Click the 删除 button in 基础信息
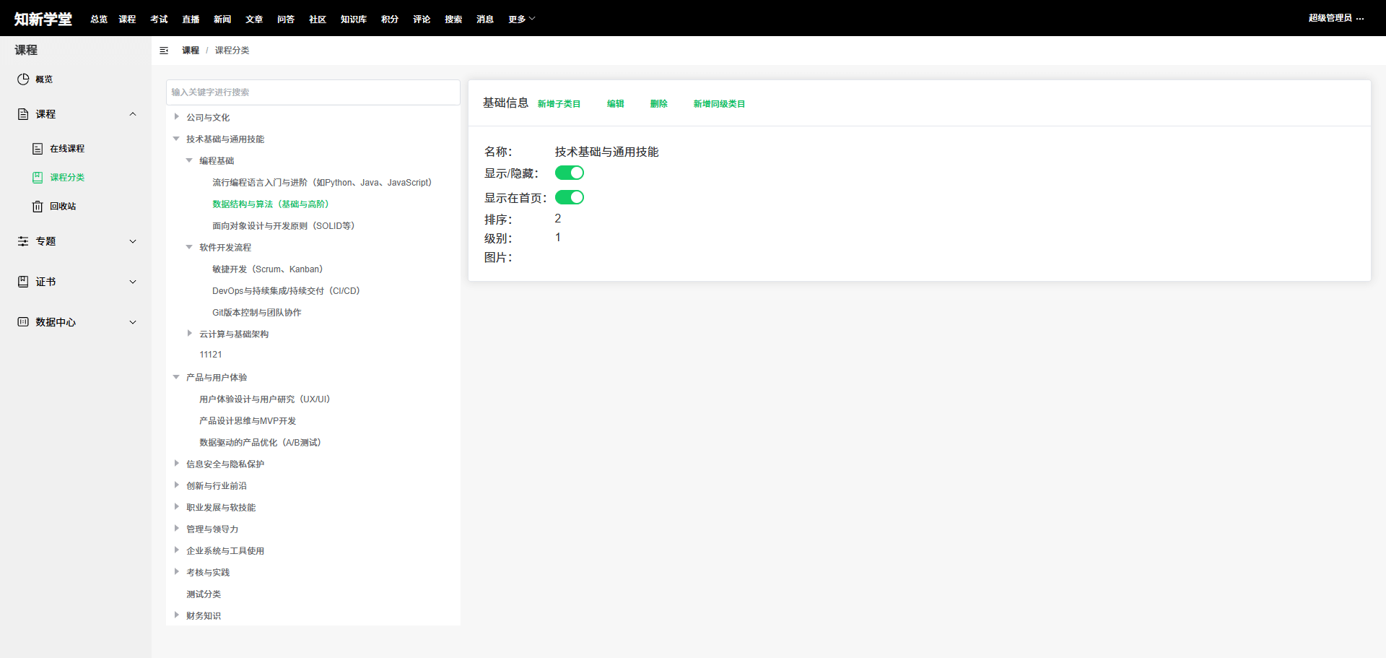 [658, 104]
